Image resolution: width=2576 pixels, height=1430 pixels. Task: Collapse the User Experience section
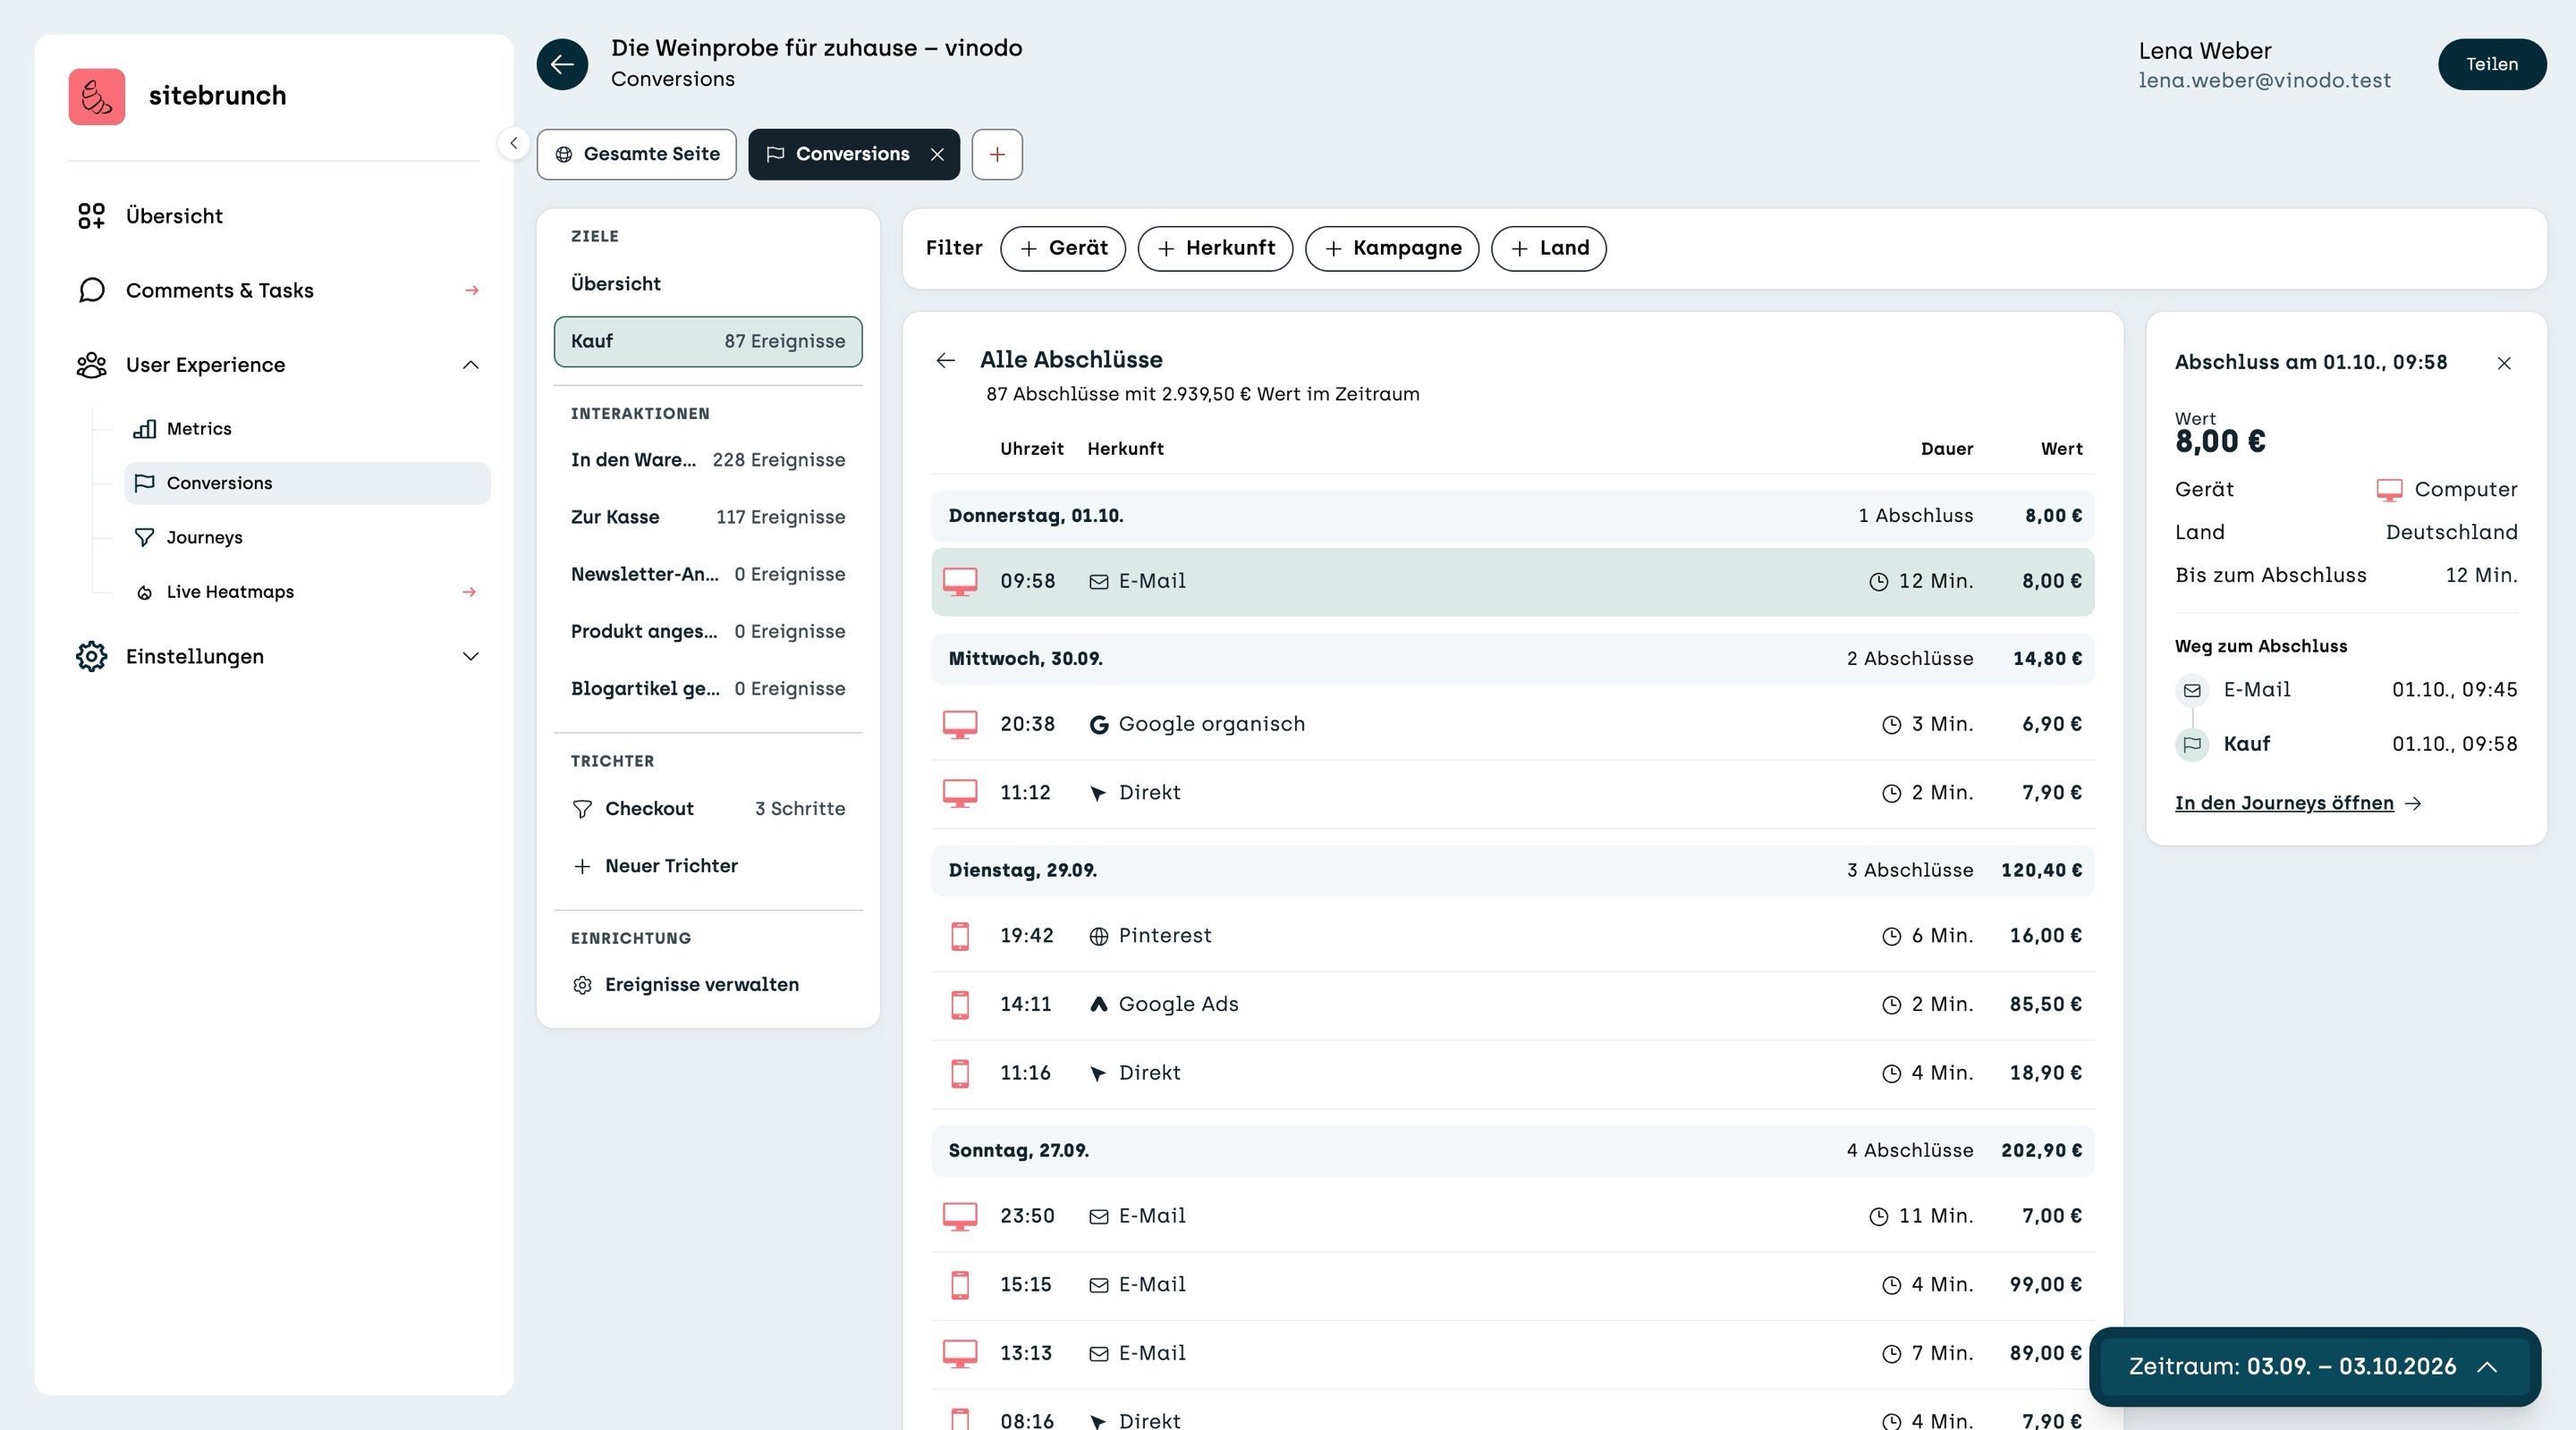471,365
